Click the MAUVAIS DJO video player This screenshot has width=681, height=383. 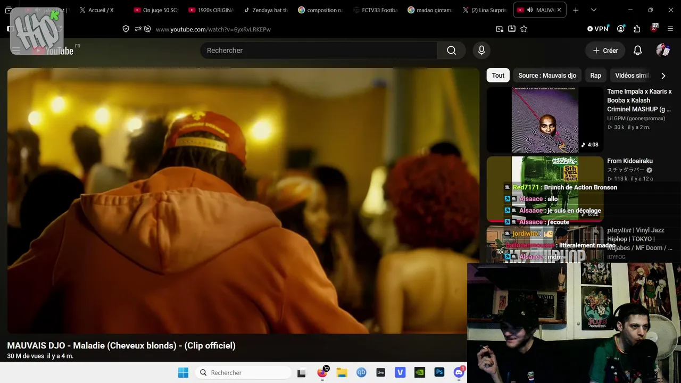tap(244, 201)
